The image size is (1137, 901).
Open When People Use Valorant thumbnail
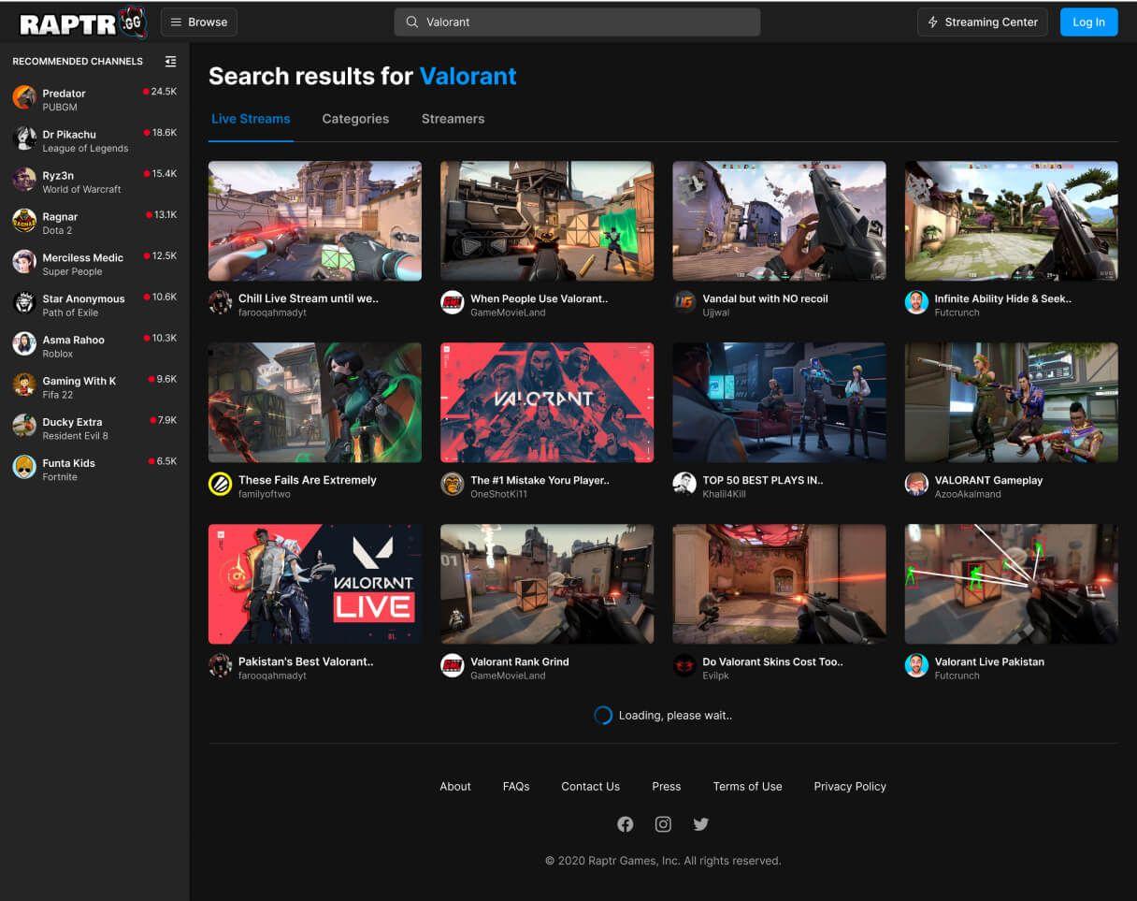pyautogui.click(x=547, y=221)
